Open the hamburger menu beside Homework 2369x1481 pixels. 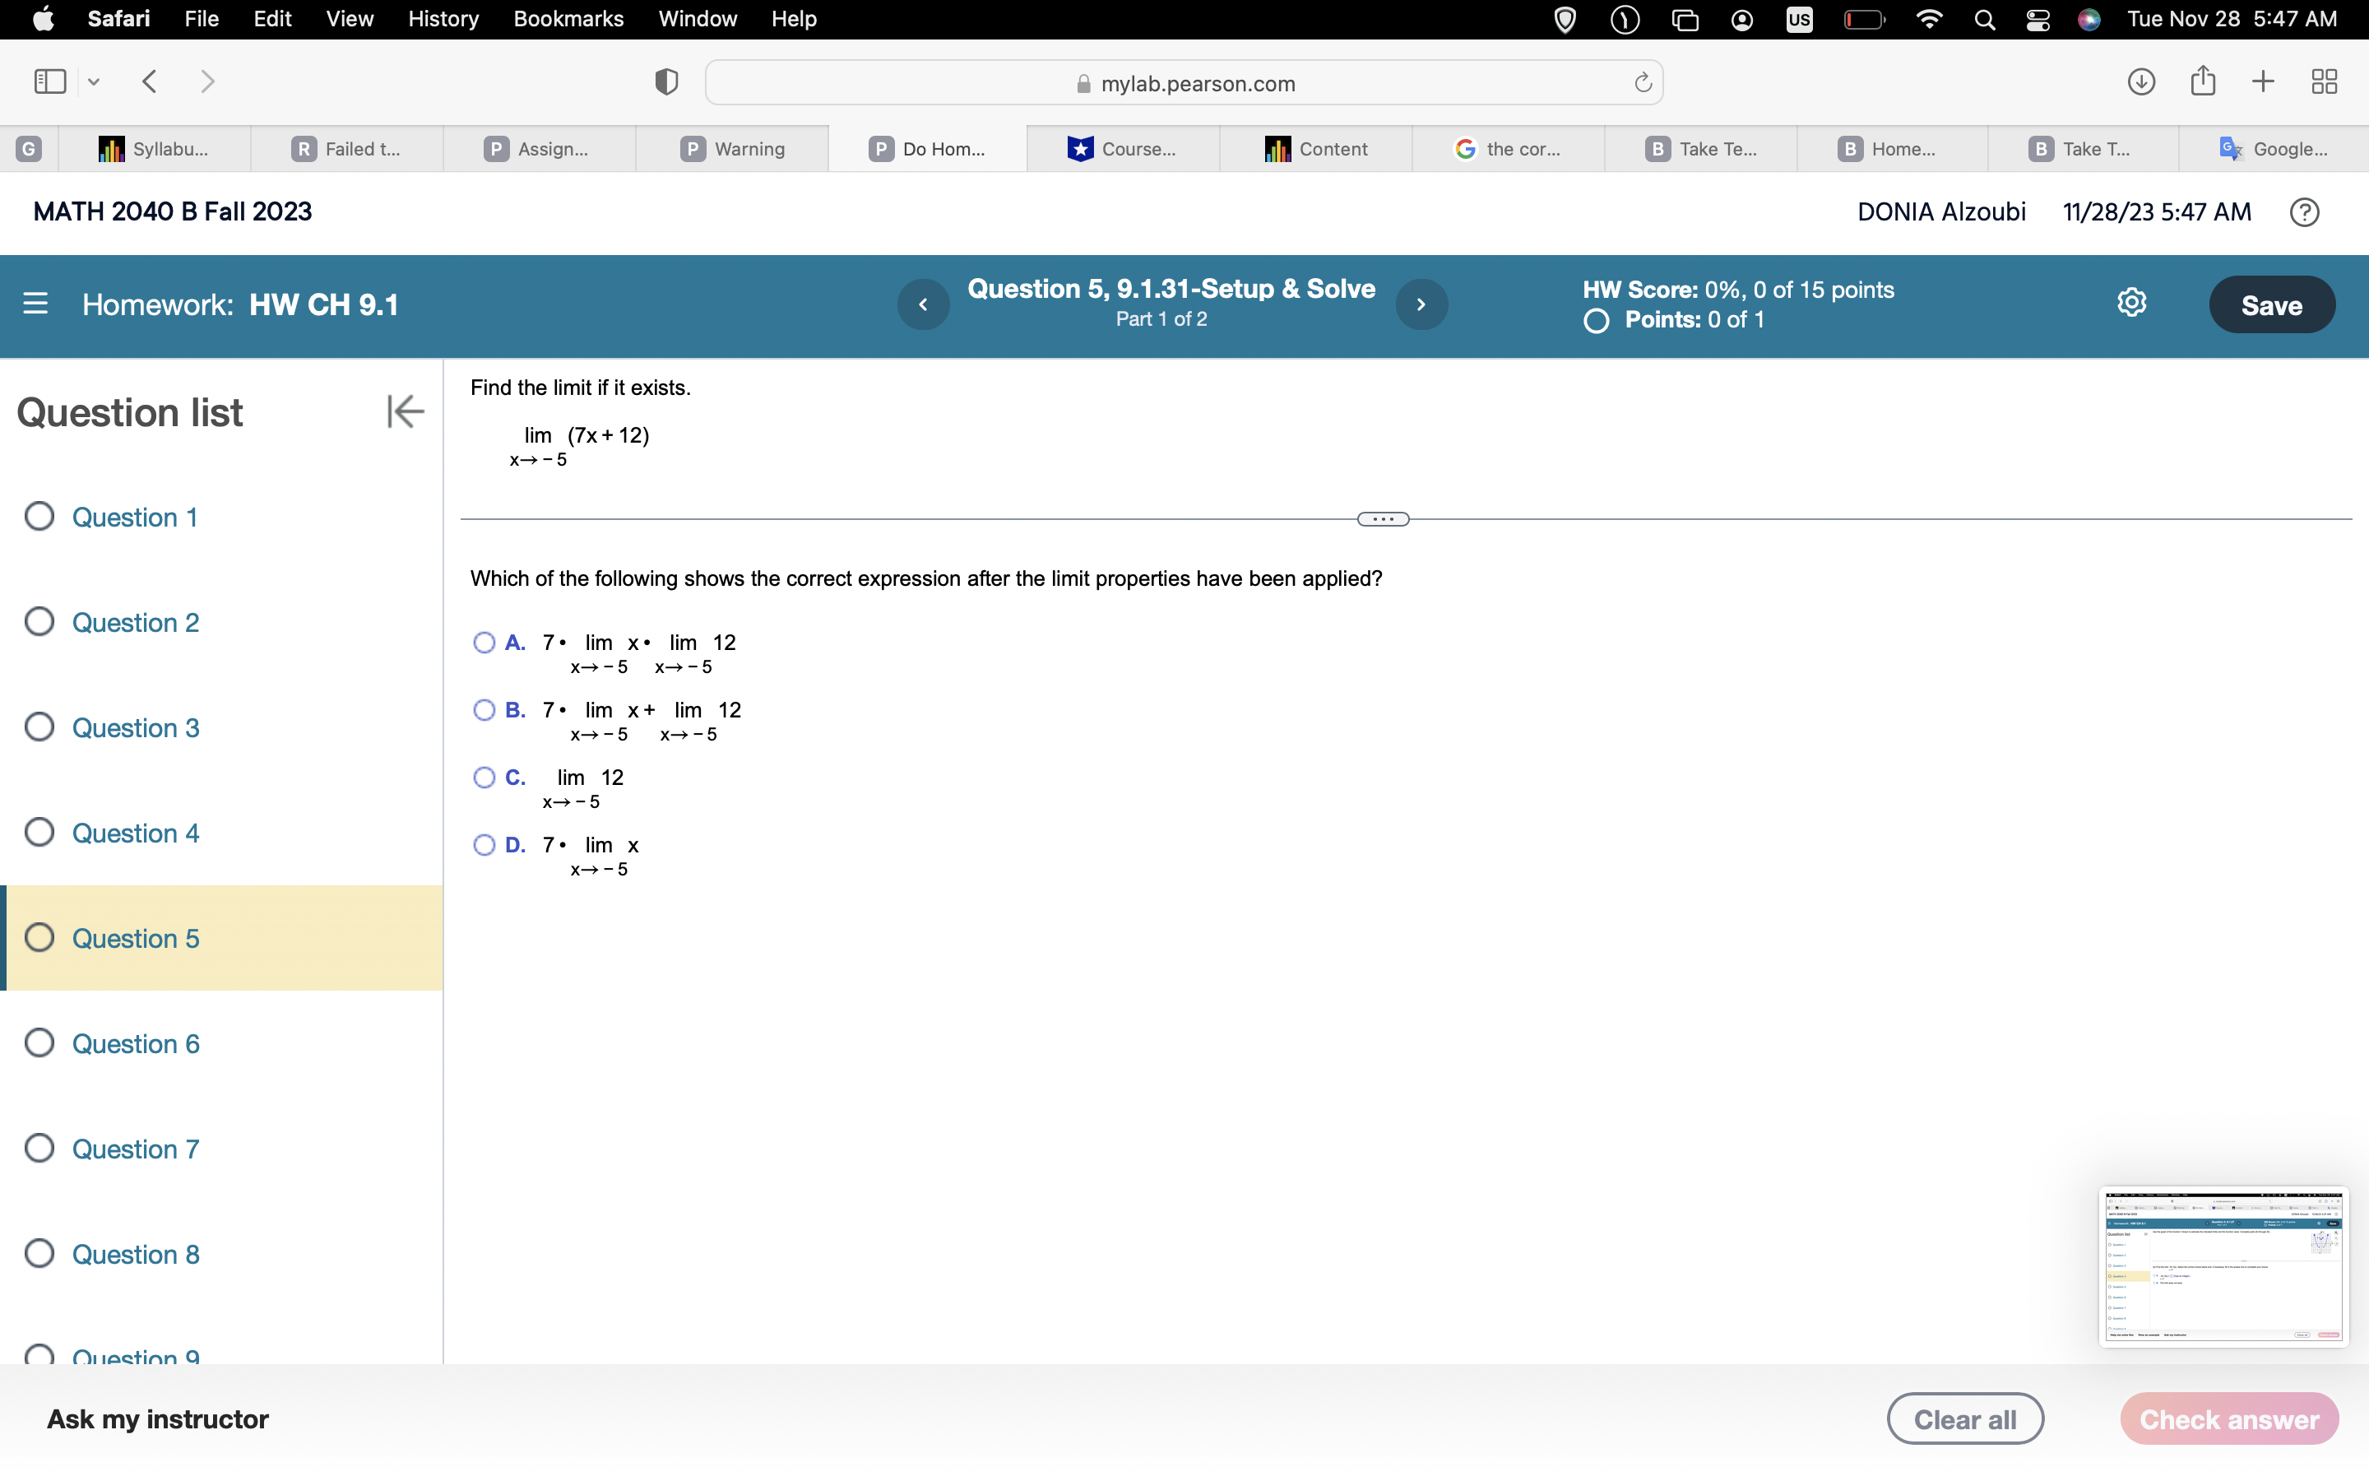[35, 304]
